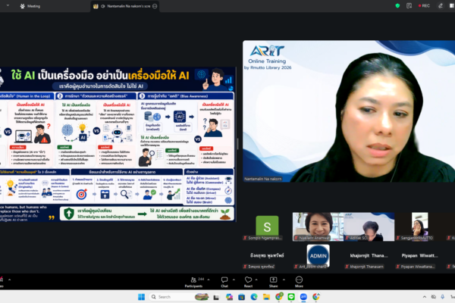Open the More menu in meeting controls
455x303 pixels.
(299, 282)
